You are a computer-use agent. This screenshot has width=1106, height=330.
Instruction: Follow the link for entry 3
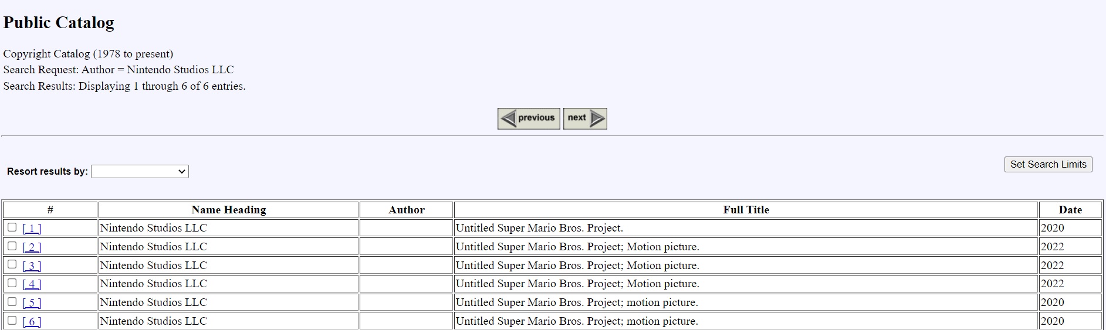32,266
